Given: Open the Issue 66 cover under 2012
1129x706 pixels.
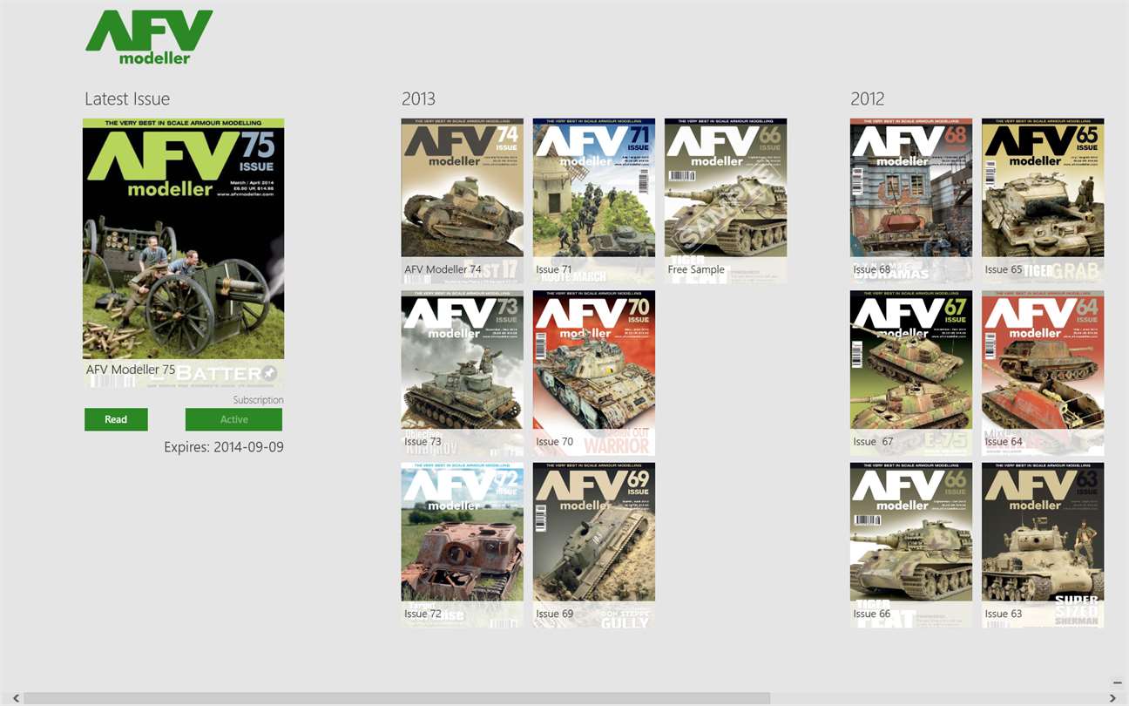Looking at the screenshot, I should coord(911,545).
